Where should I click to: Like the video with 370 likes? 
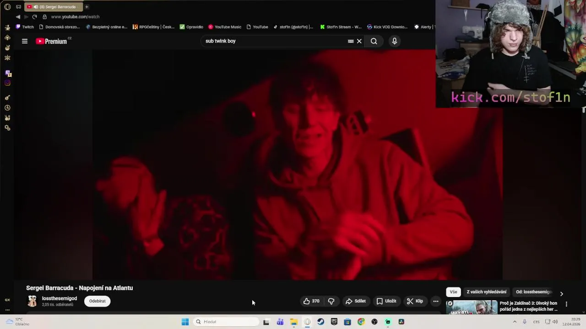(311, 301)
